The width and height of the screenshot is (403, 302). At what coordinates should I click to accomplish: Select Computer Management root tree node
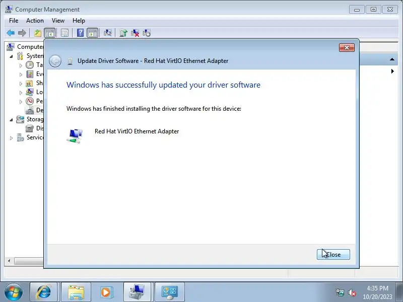[x=25, y=47]
